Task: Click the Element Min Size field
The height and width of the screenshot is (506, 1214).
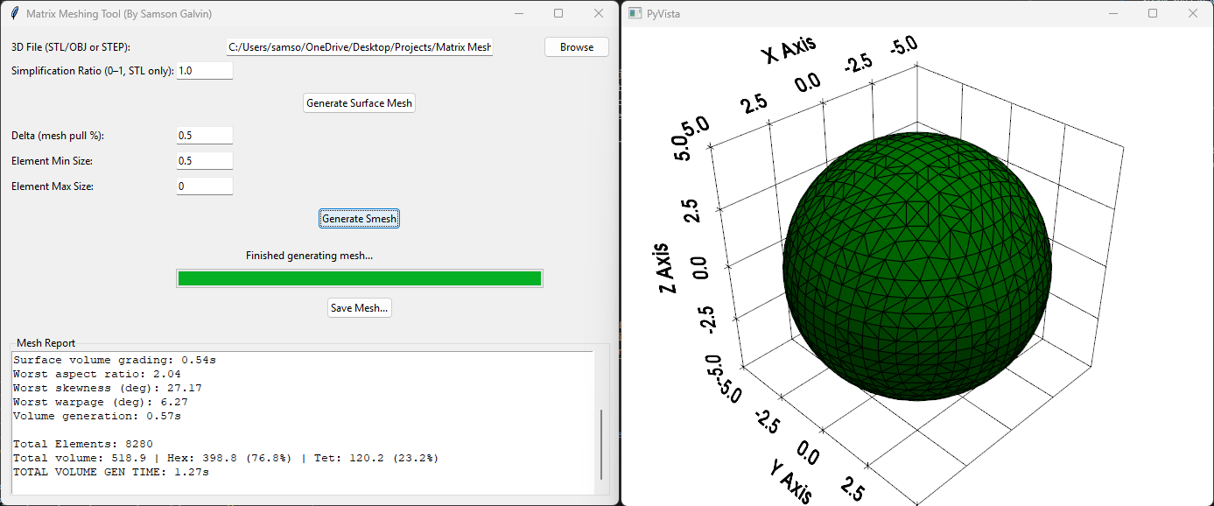Action: click(204, 160)
